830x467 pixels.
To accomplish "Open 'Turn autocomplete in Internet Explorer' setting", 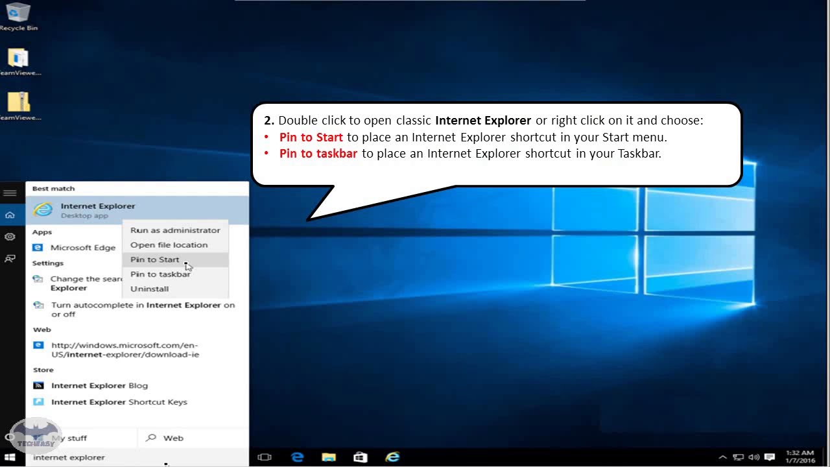I will coord(137,309).
